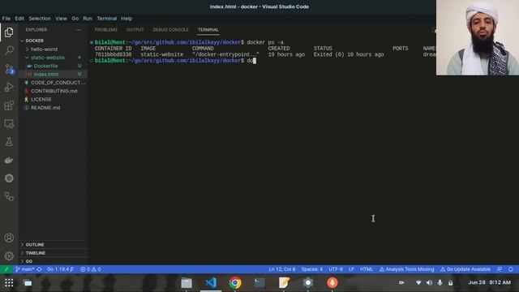This screenshot has width=519, height=292.
Task: Click the Explorer more actions ellipsis
Action: 79,30
